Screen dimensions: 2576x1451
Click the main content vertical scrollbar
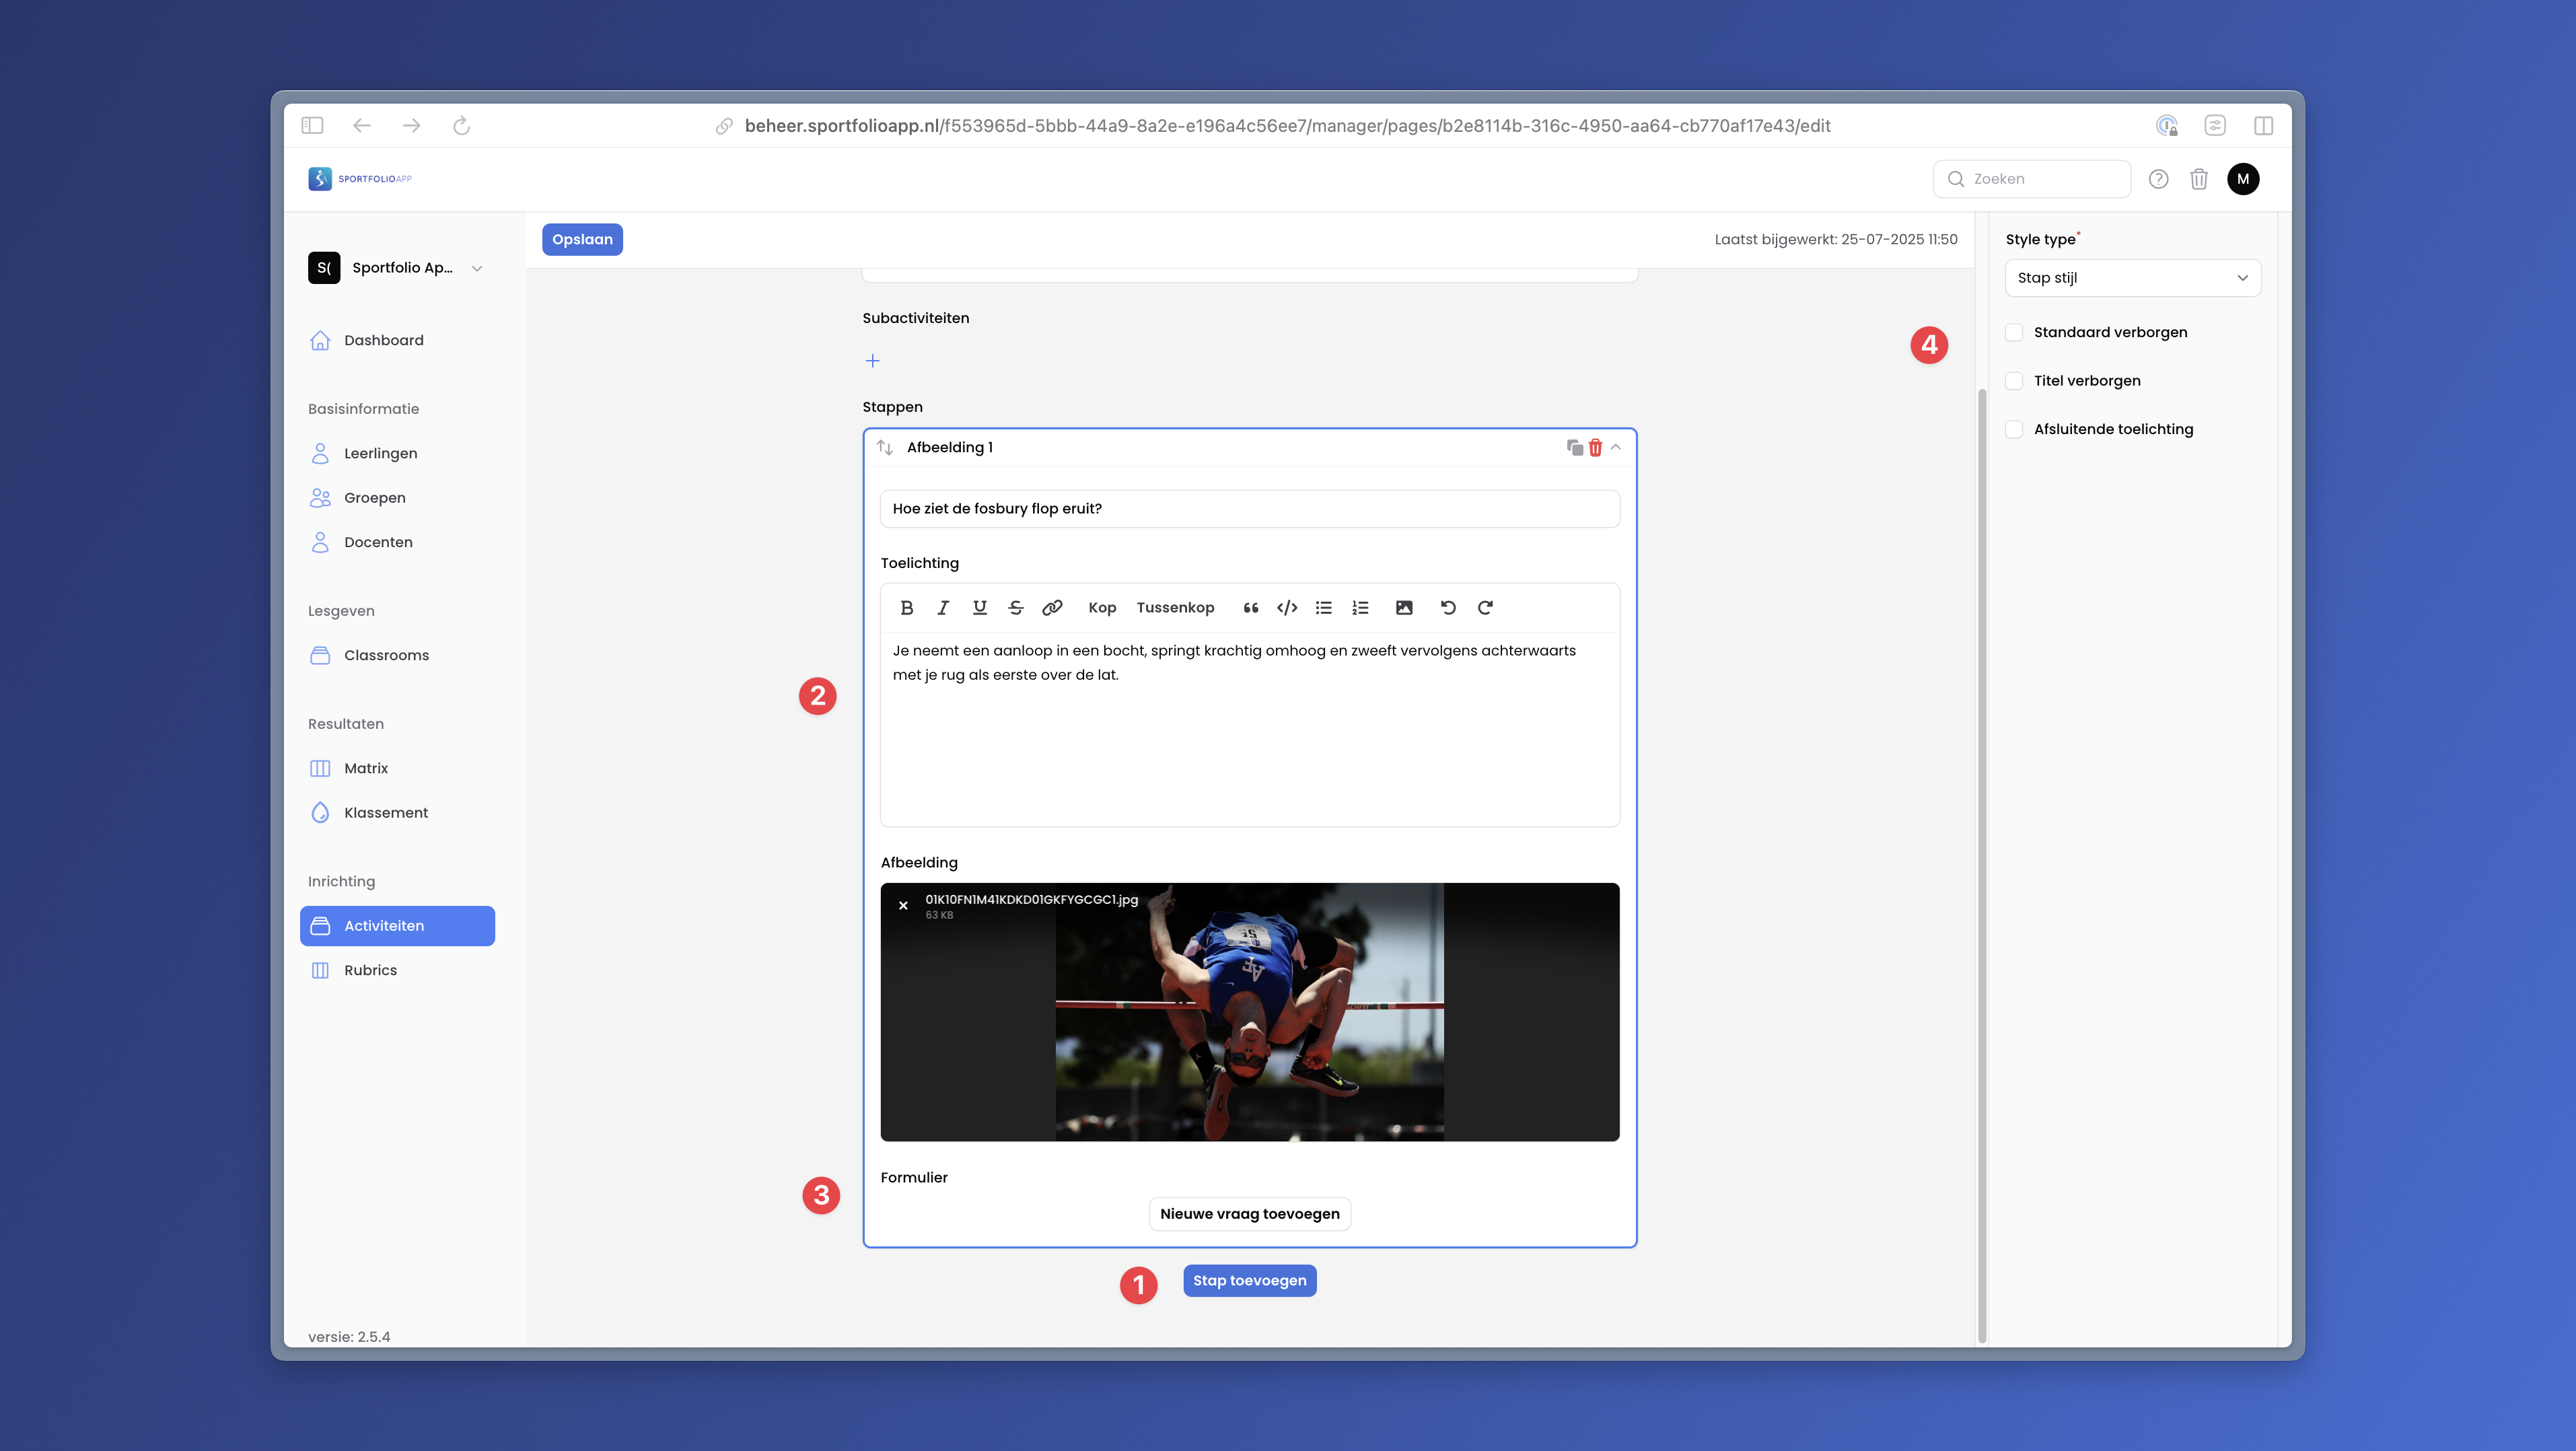coord(1981,865)
